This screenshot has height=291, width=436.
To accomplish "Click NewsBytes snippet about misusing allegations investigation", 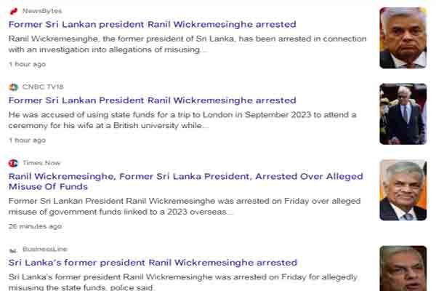I will 187,44.
